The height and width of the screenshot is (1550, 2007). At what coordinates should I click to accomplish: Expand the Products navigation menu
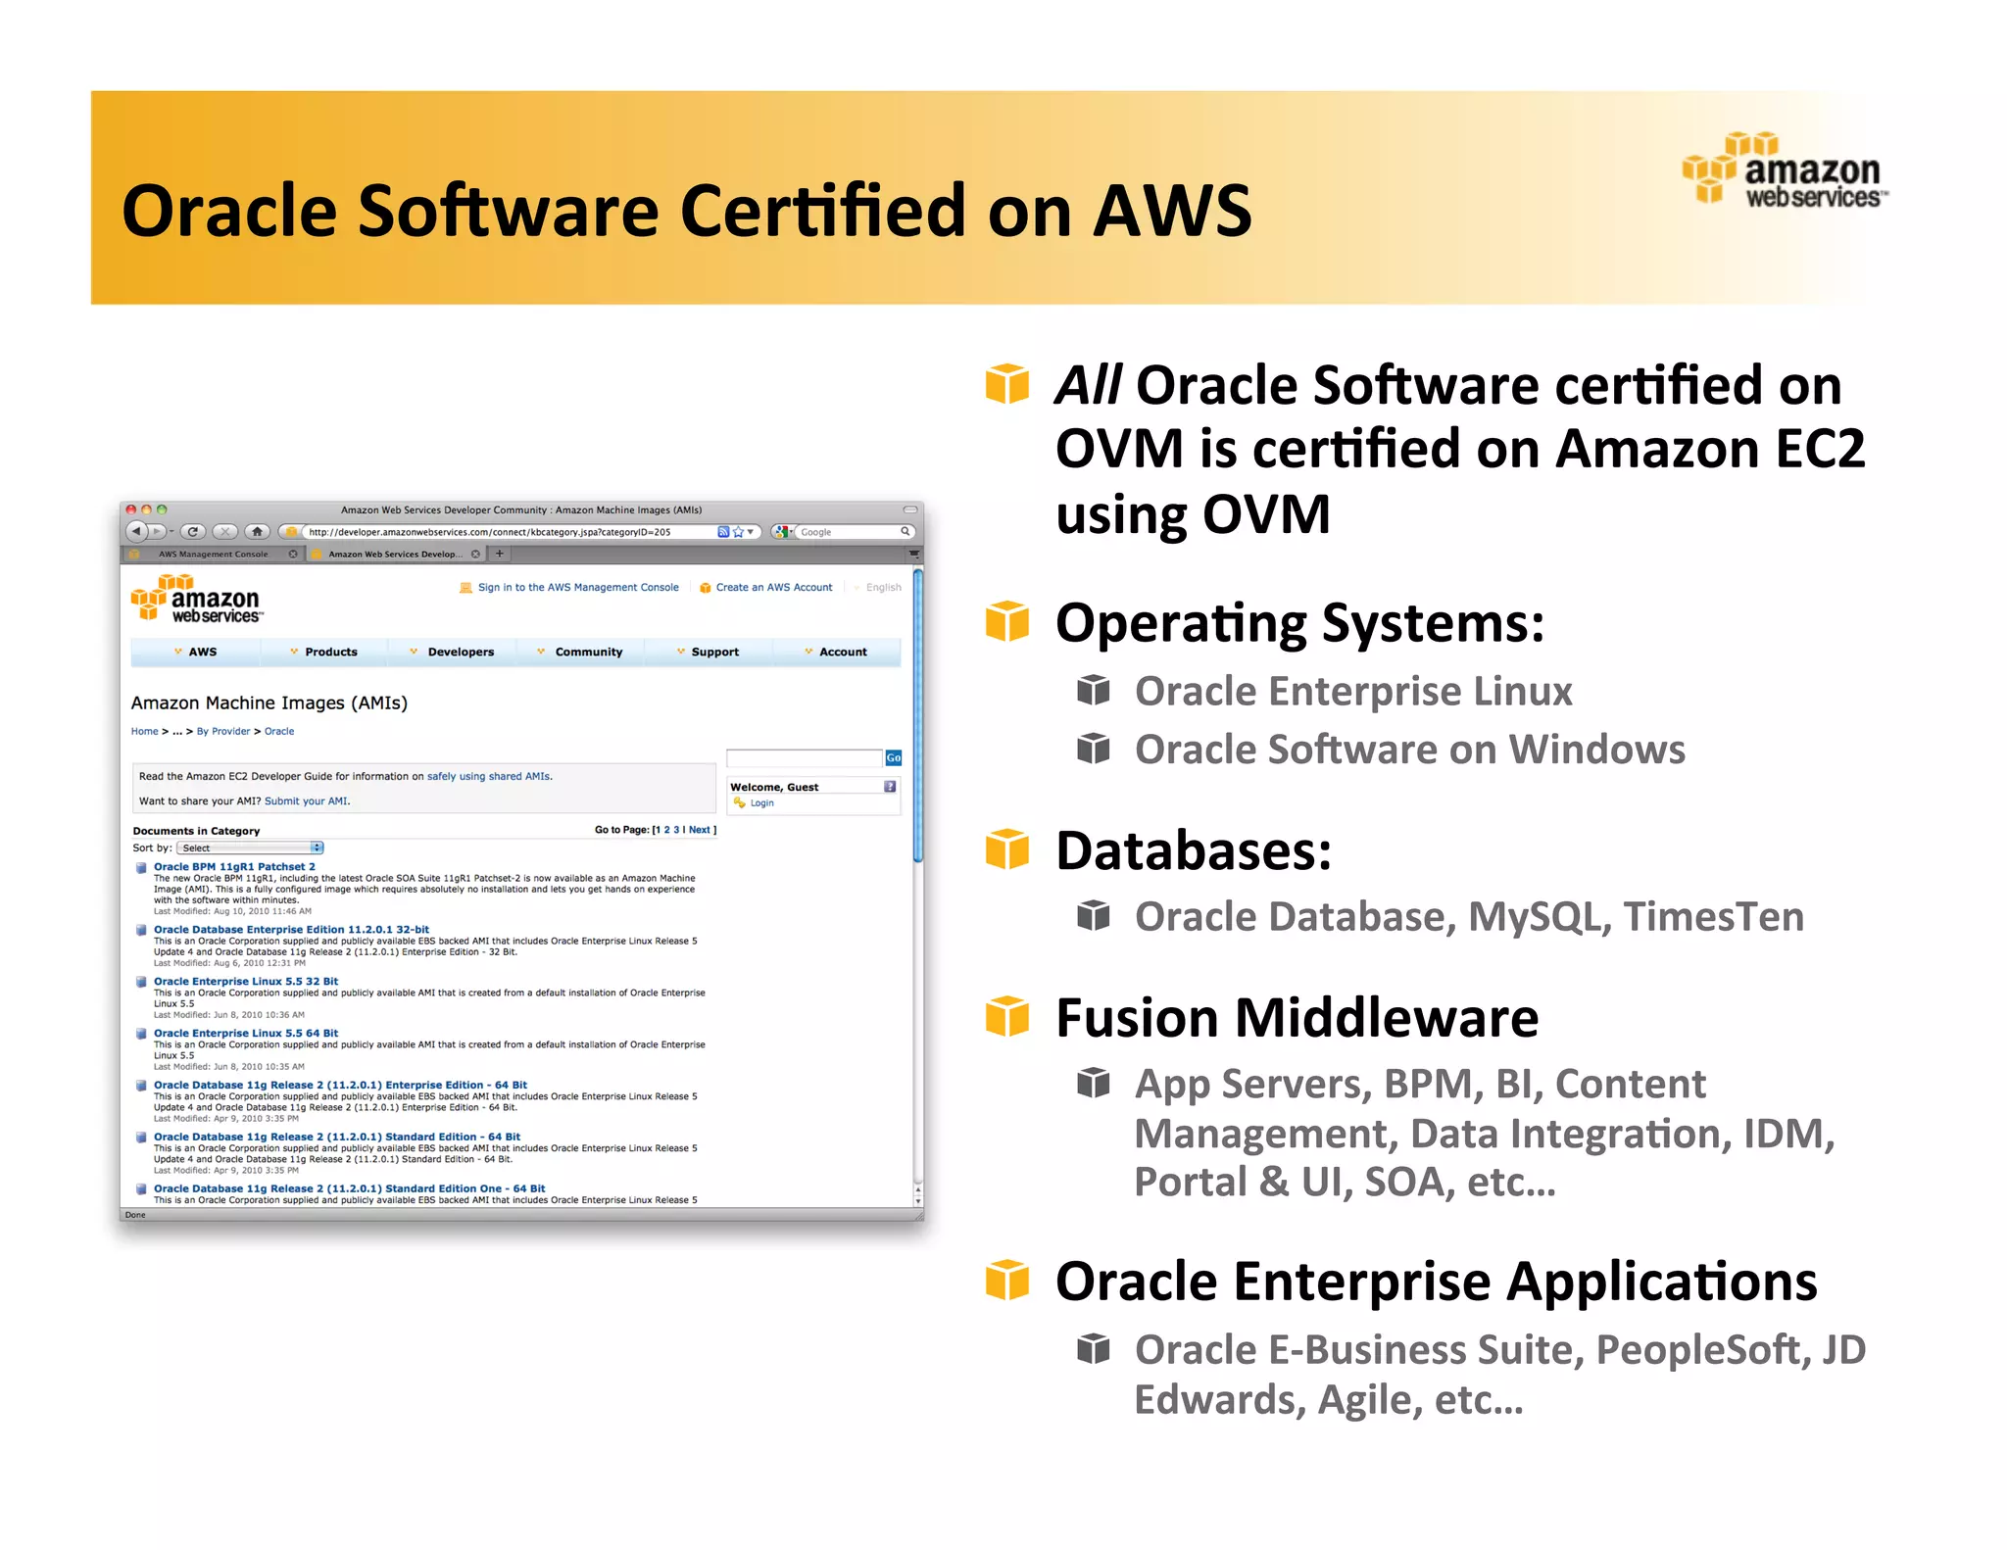tap(324, 652)
